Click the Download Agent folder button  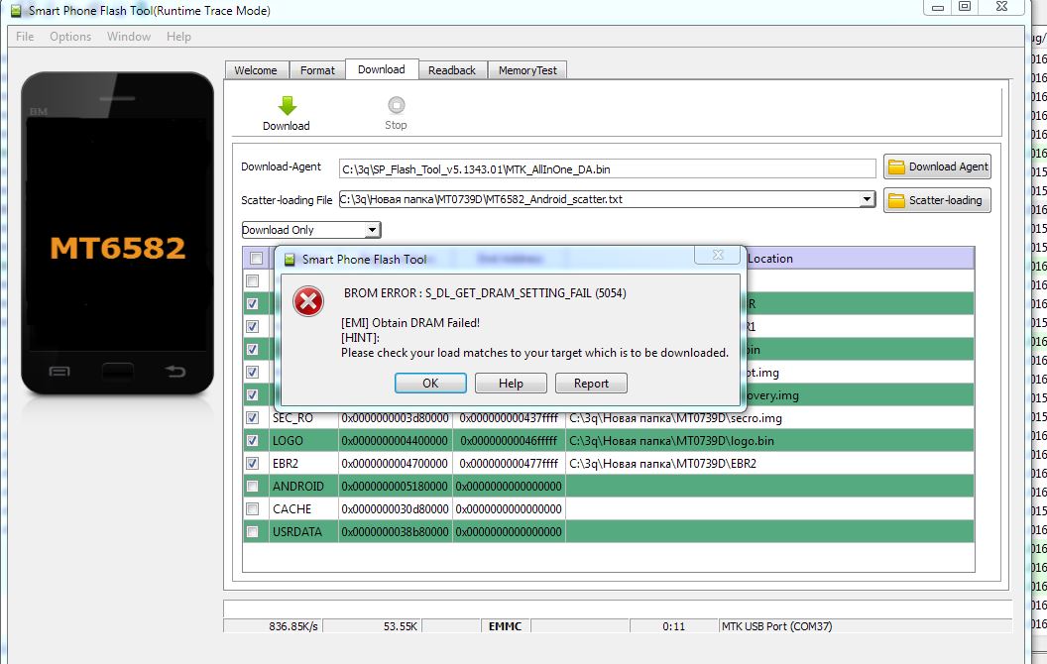tap(937, 167)
